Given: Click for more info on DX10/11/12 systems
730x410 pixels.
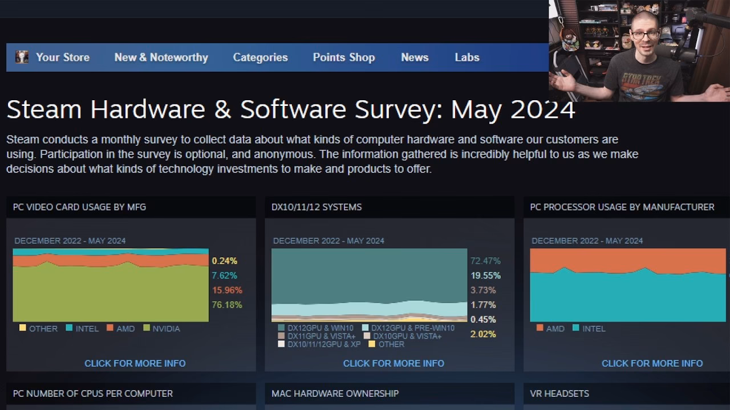Looking at the screenshot, I should coord(394,363).
